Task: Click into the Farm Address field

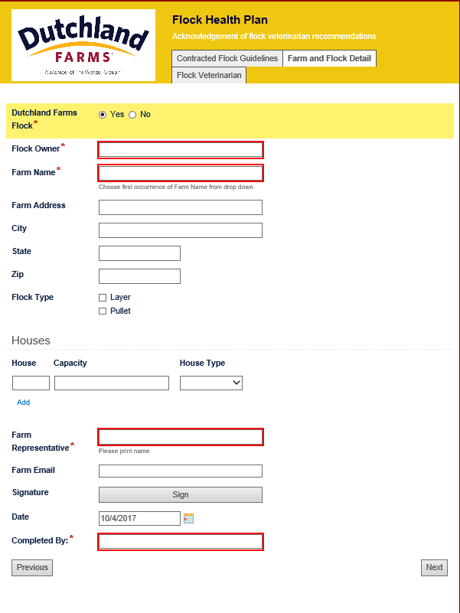Action: click(x=181, y=207)
